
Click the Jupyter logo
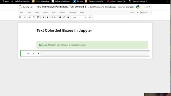click(26, 7)
